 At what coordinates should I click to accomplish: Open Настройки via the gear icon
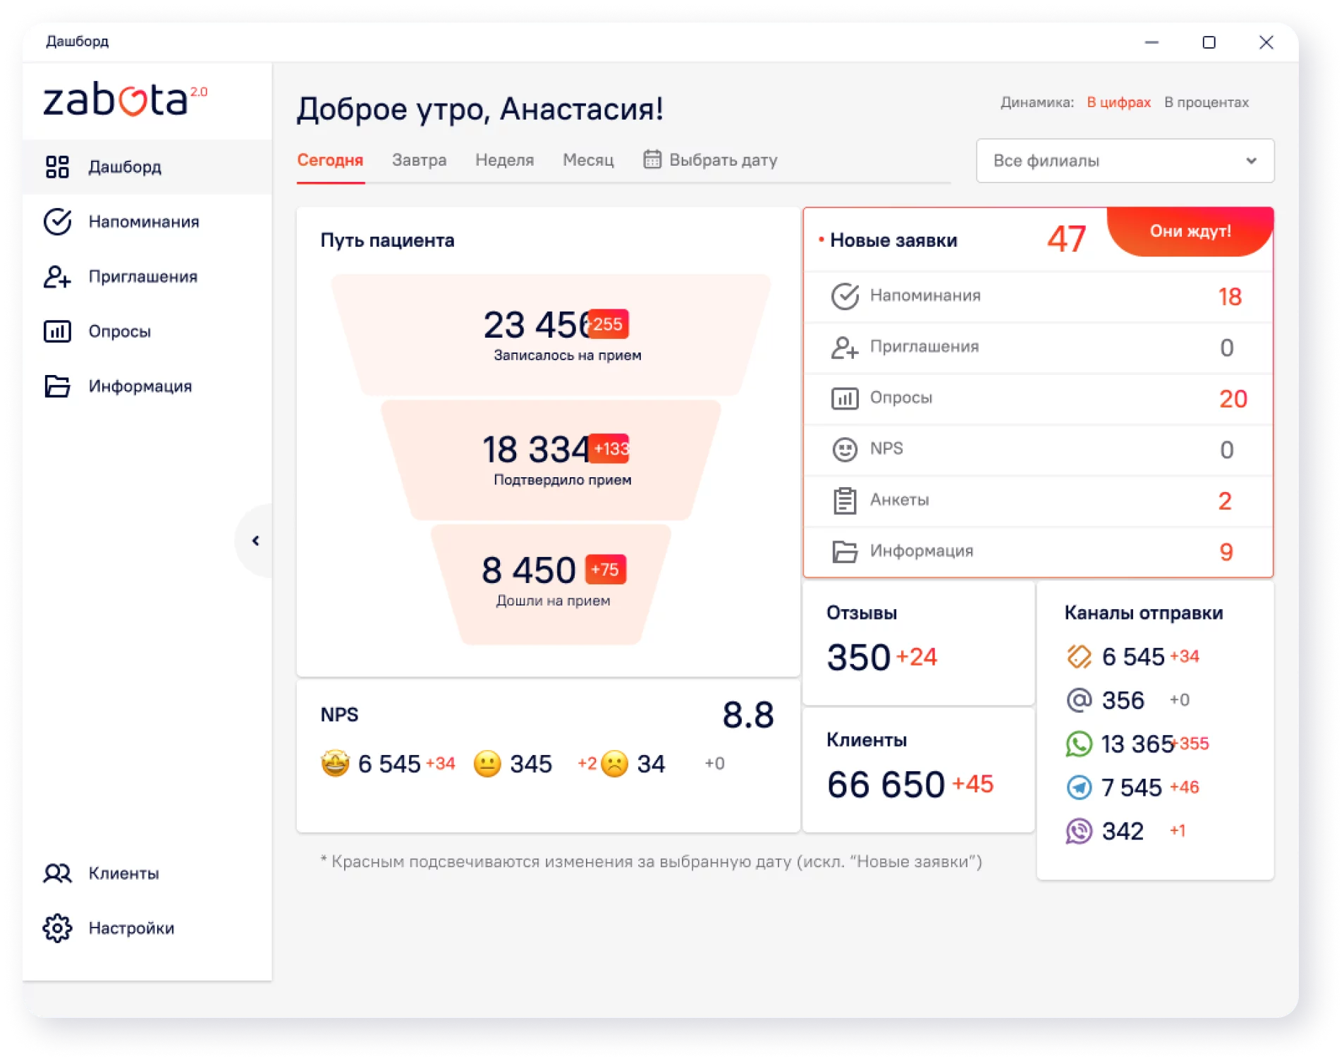click(x=58, y=928)
